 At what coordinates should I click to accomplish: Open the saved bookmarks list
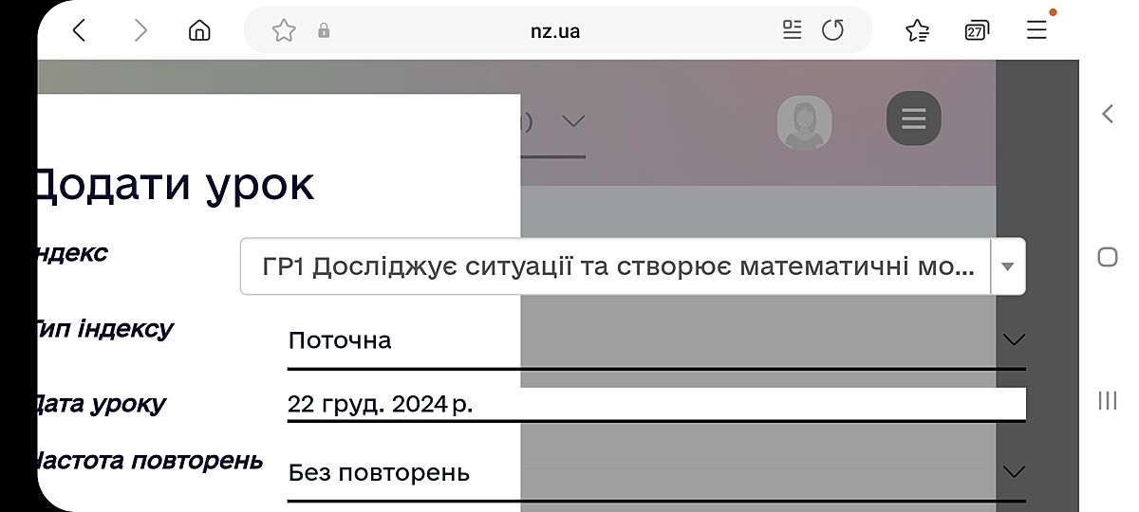click(x=917, y=31)
